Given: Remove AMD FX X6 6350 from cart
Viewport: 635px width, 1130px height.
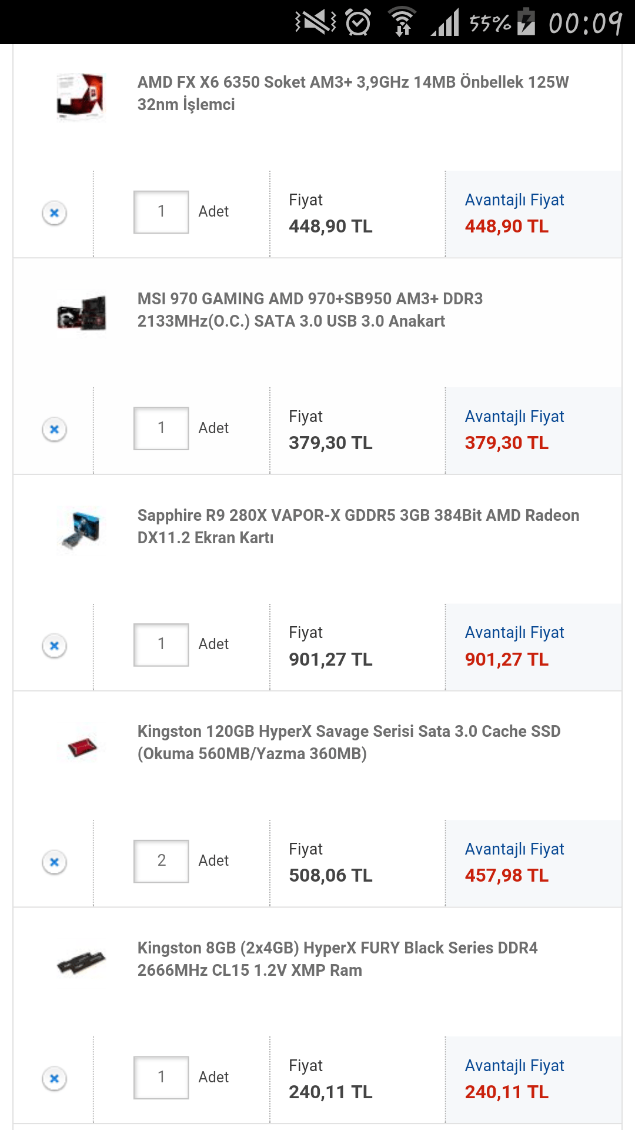Looking at the screenshot, I should tap(54, 212).
